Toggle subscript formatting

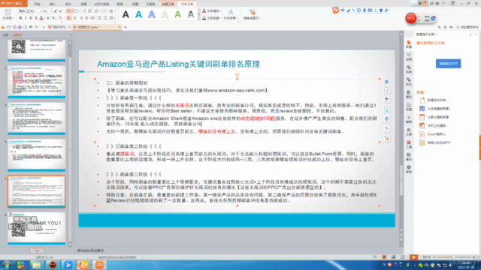(53, 18)
